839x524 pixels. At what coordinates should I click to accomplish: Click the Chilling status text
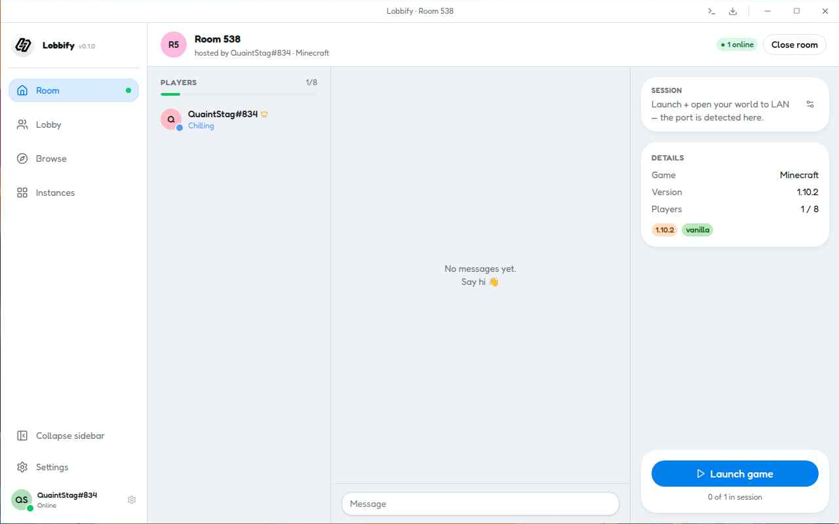201,126
